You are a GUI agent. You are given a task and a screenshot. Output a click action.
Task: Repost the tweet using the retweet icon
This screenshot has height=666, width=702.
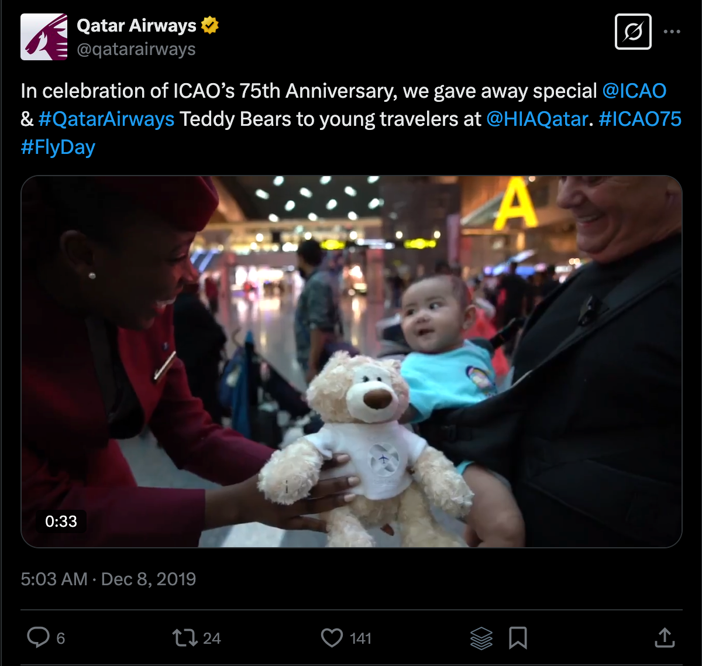coord(185,637)
